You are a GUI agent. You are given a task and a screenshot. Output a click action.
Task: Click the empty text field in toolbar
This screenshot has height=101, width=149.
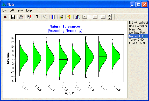pos(130,17)
